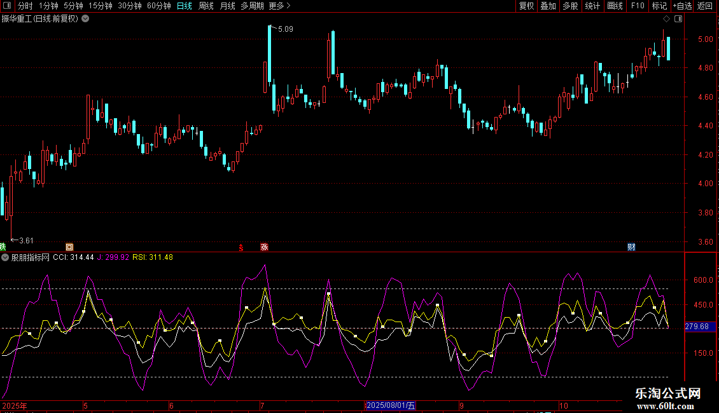Click the orange 回 event icon
Image resolution: width=719 pixels, height=413 pixels.
[69, 247]
